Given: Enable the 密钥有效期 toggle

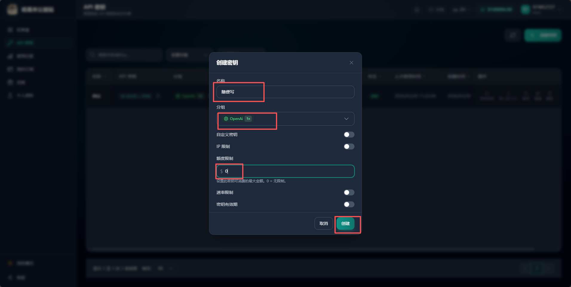Looking at the screenshot, I should coord(349,204).
